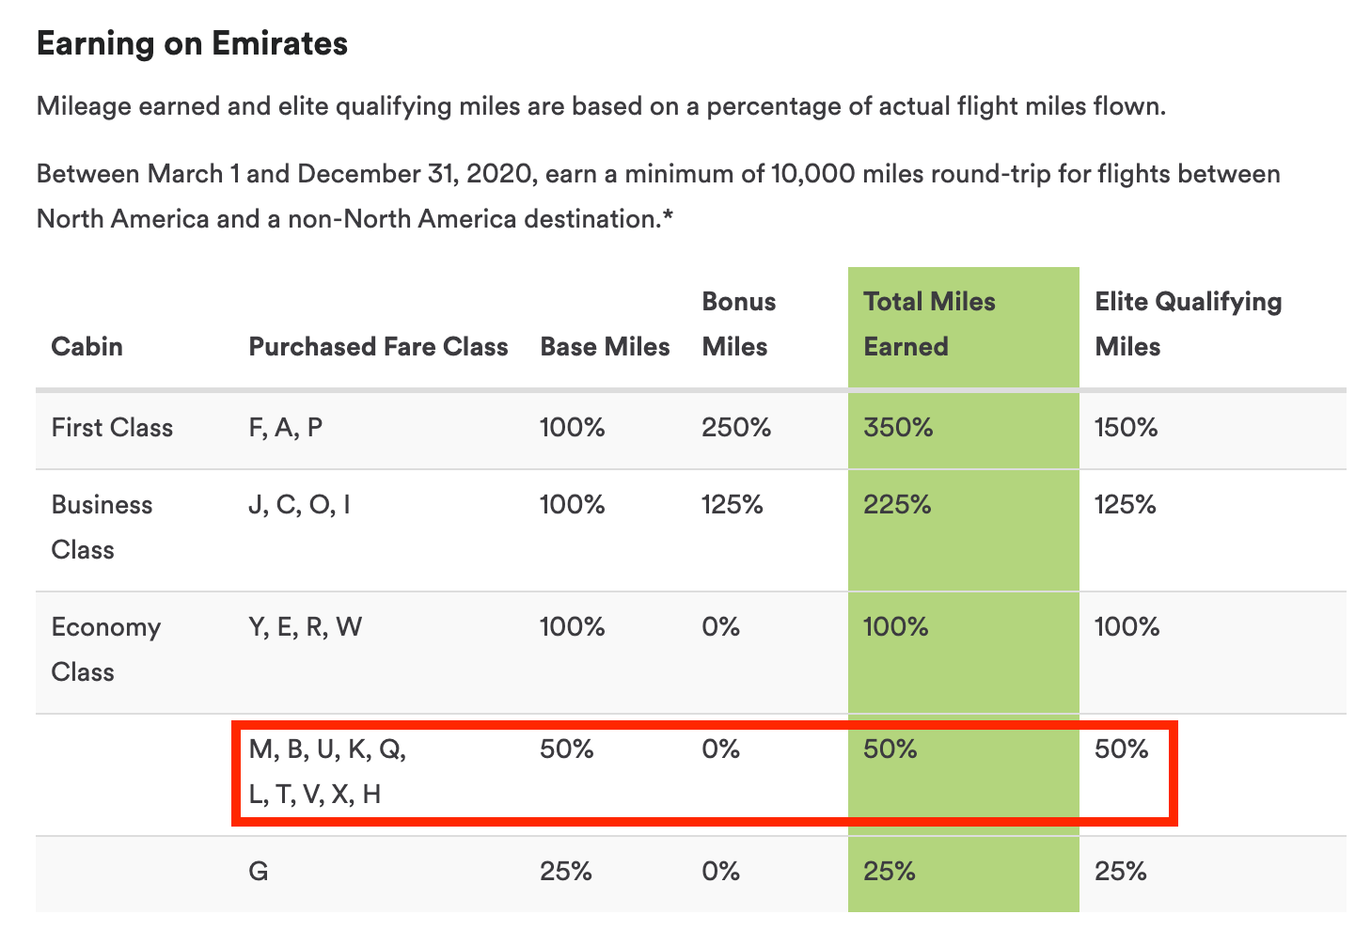Select the Cabin column header
This screenshot has height=946, width=1371.
pos(87,346)
